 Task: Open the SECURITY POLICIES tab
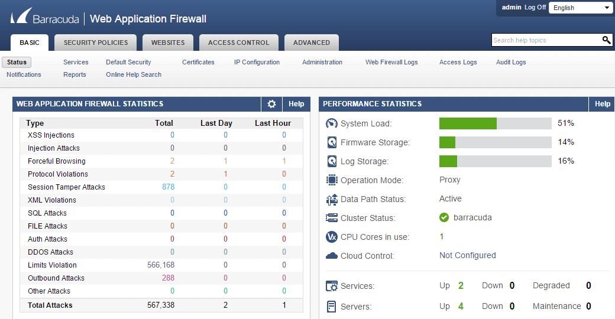click(96, 43)
